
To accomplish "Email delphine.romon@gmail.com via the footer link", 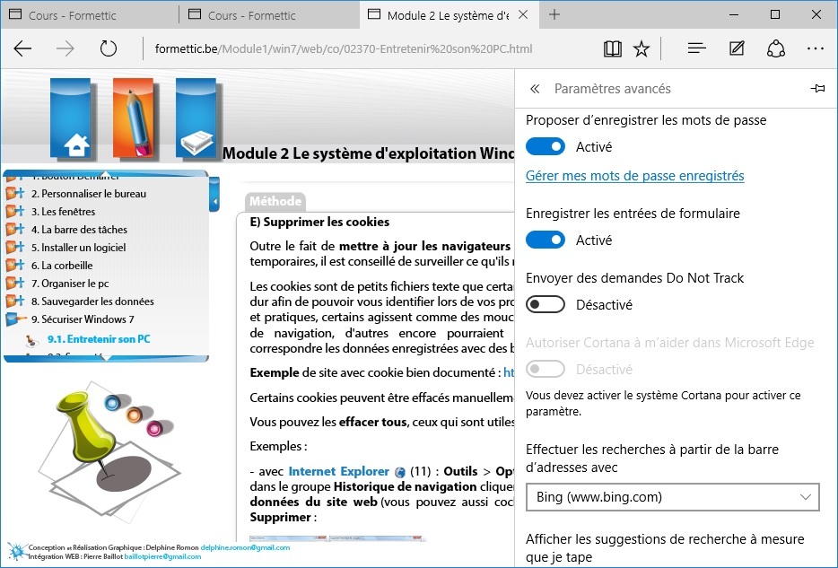I will pos(245,547).
